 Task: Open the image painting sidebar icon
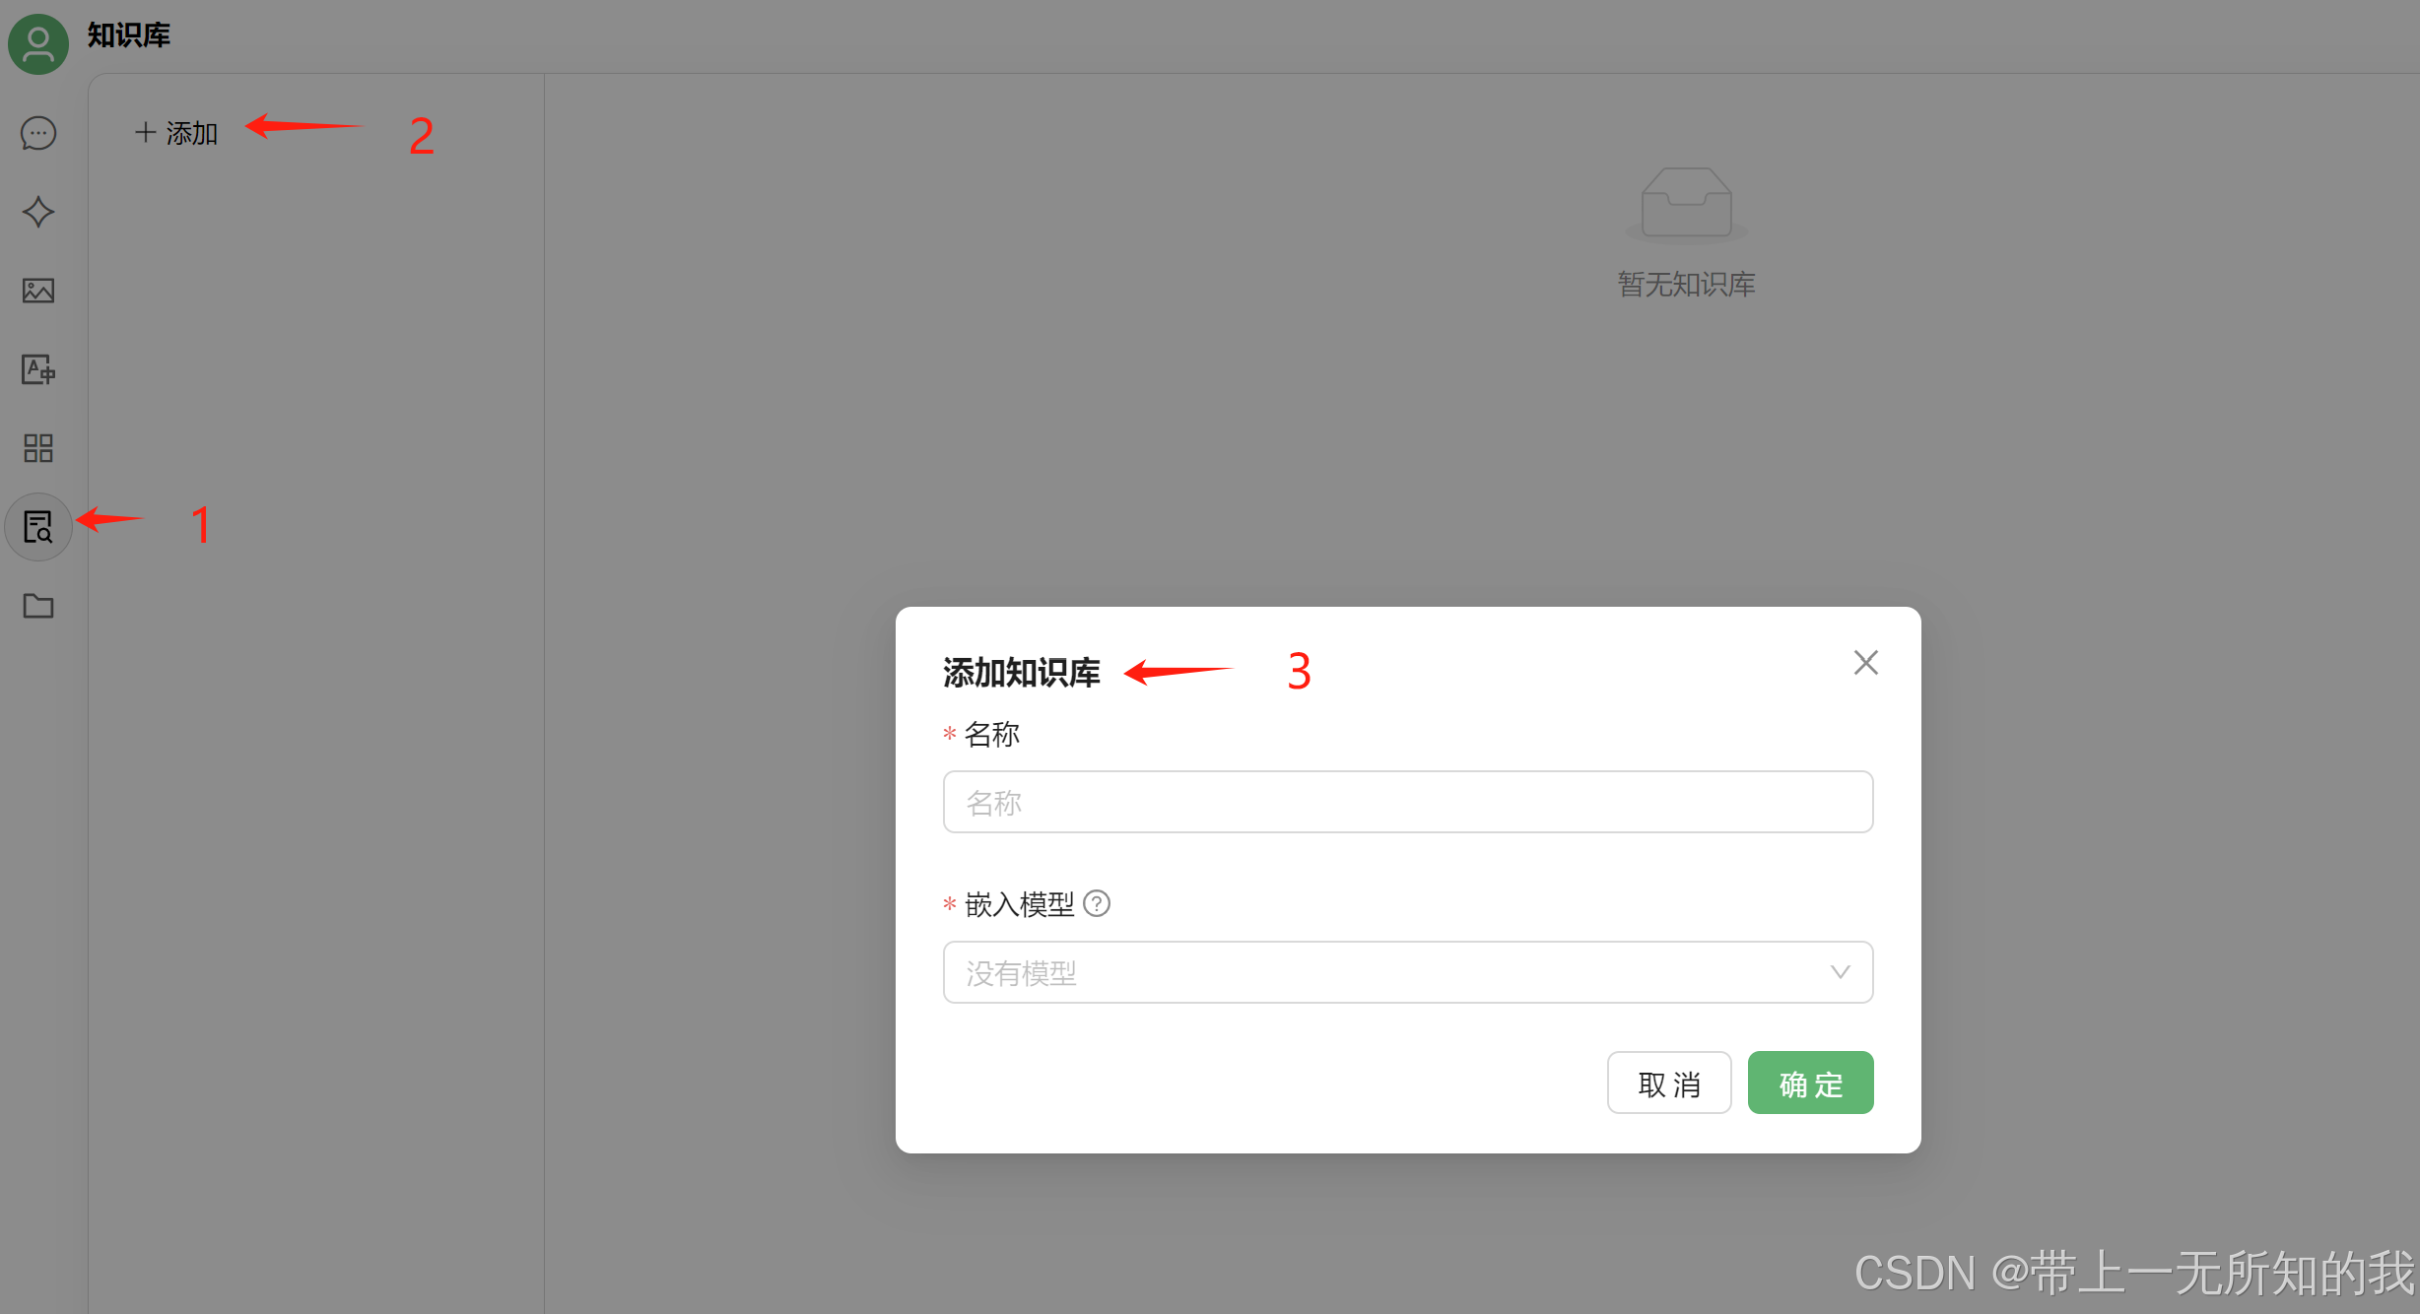(38, 291)
